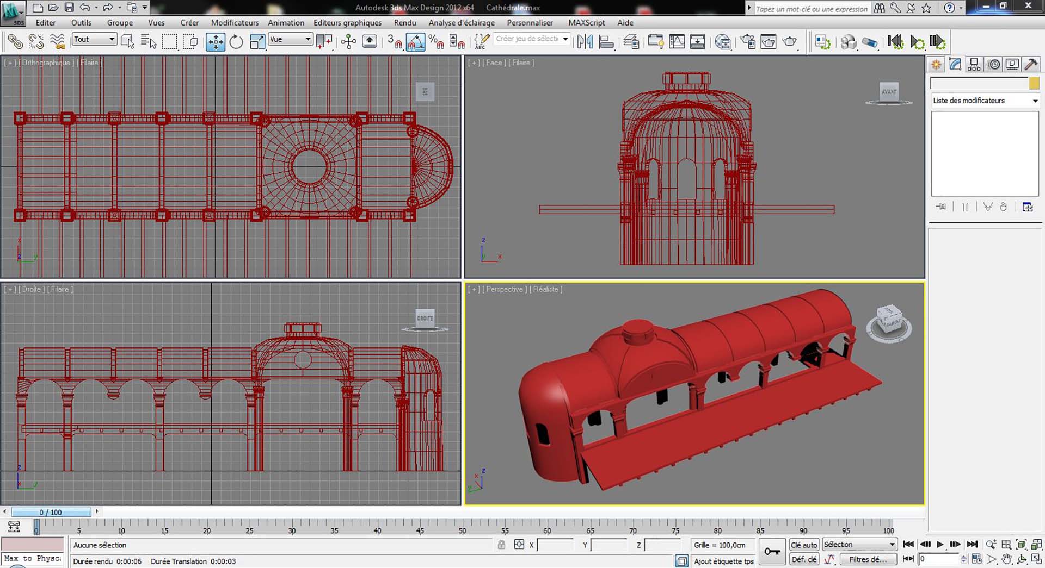
Task: Click the Filtres clé button
Action: click(867, 559)
